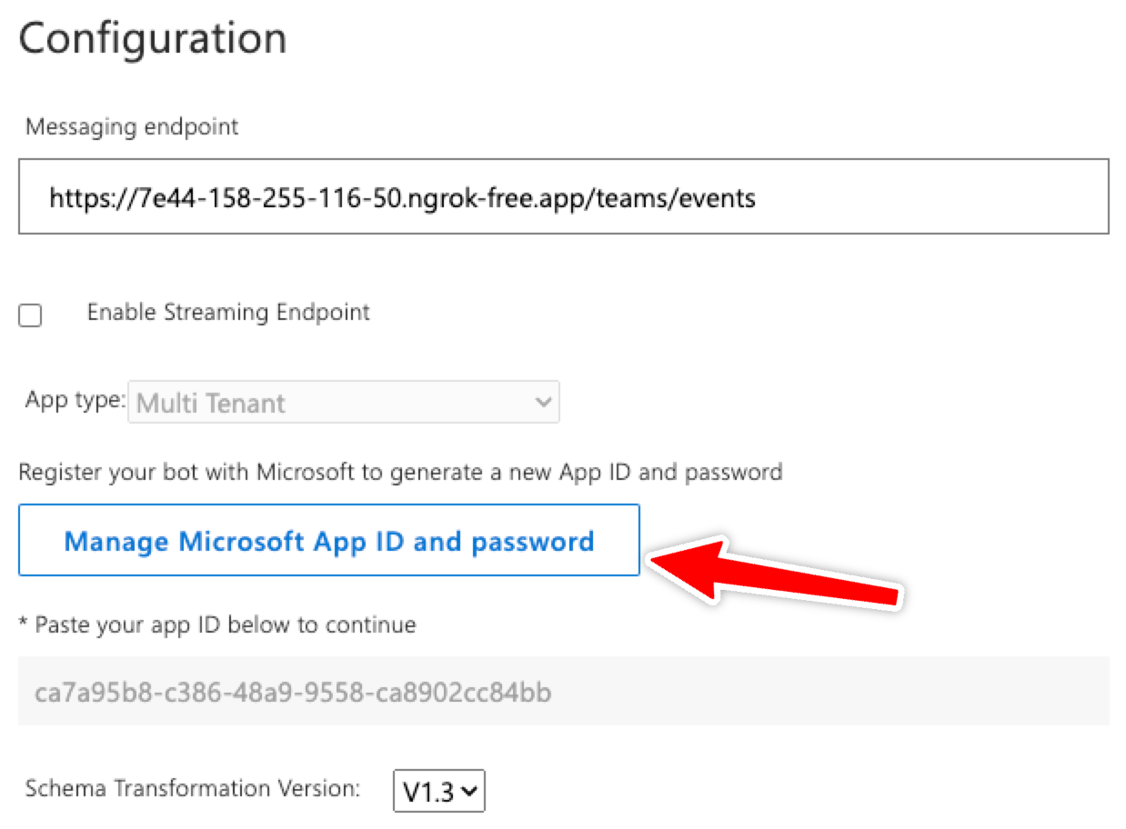The image size is (1126, 829).
Task: Click Manage Microsoft App ID and password
Action: (329, 541)
